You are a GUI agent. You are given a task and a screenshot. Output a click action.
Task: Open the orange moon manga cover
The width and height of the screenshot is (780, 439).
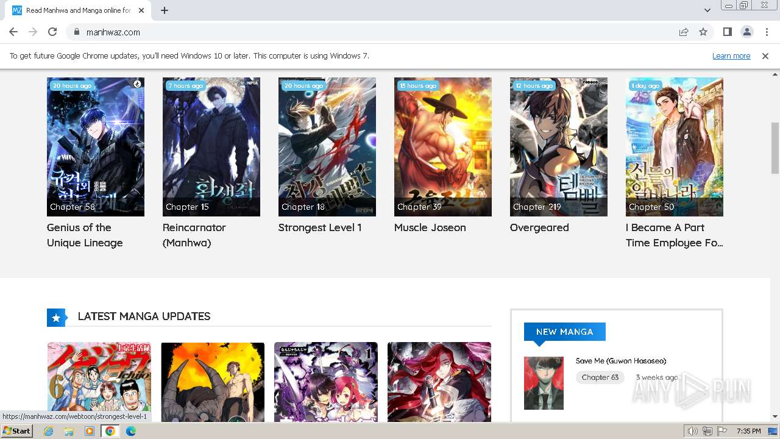point(213,382)
